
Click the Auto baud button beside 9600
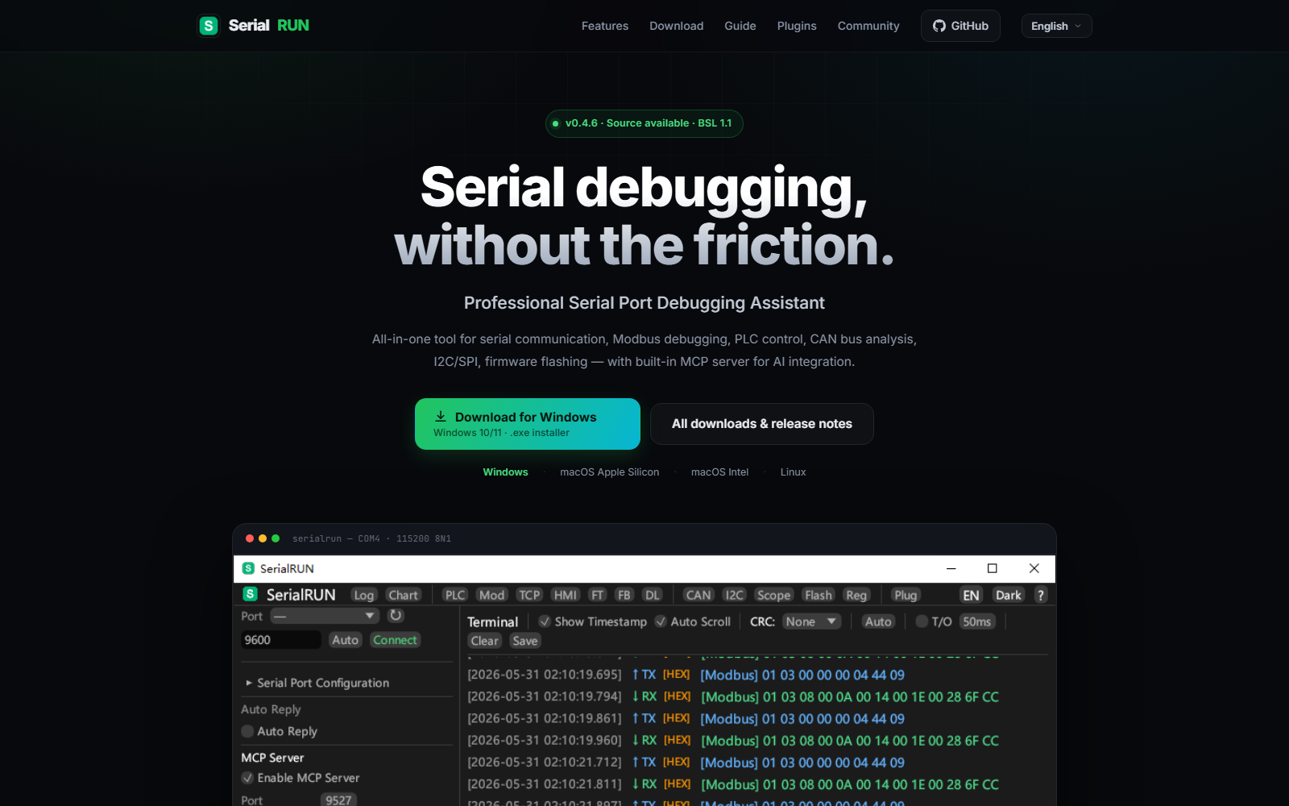[345, 640]
